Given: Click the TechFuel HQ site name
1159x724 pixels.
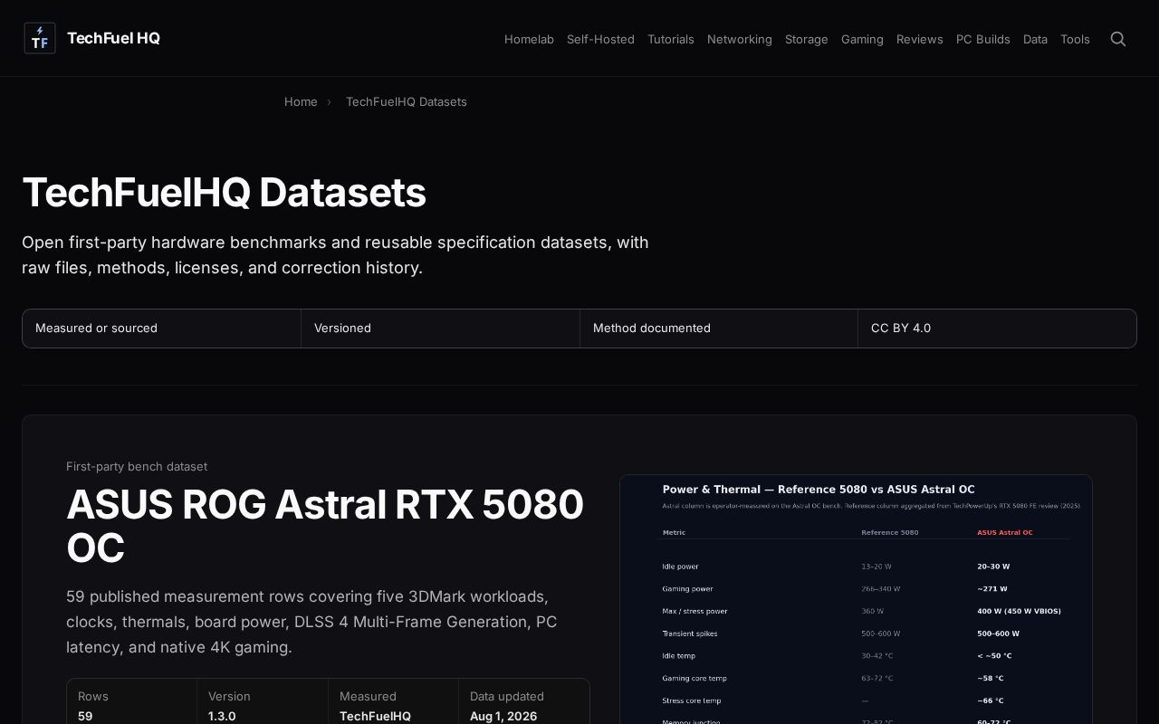Looking at the screenshot, I should (113, 38).
